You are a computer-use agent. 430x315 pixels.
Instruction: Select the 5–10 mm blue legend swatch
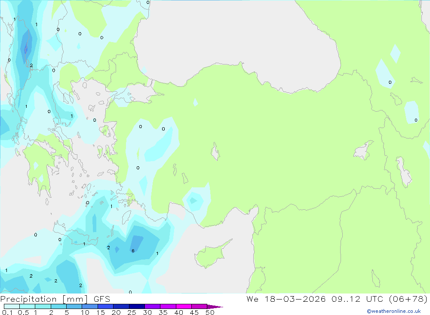click(74, 306)
